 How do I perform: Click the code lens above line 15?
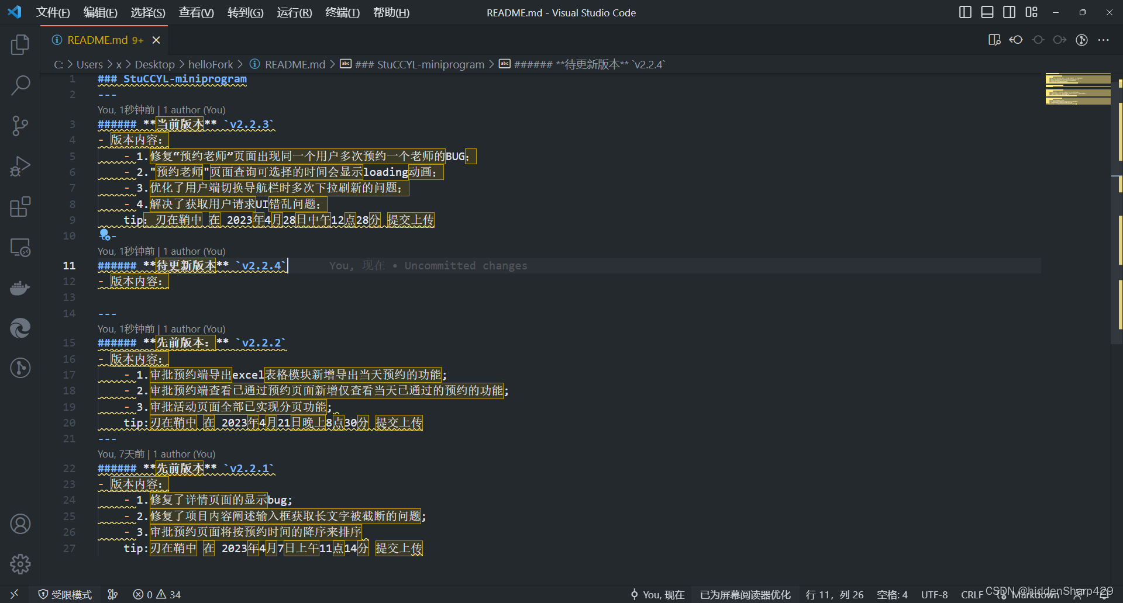point(161,329)
